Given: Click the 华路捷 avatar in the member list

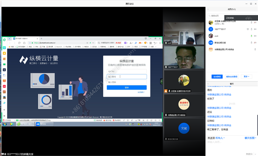Looking at the screenshot, I should [211, 50].
